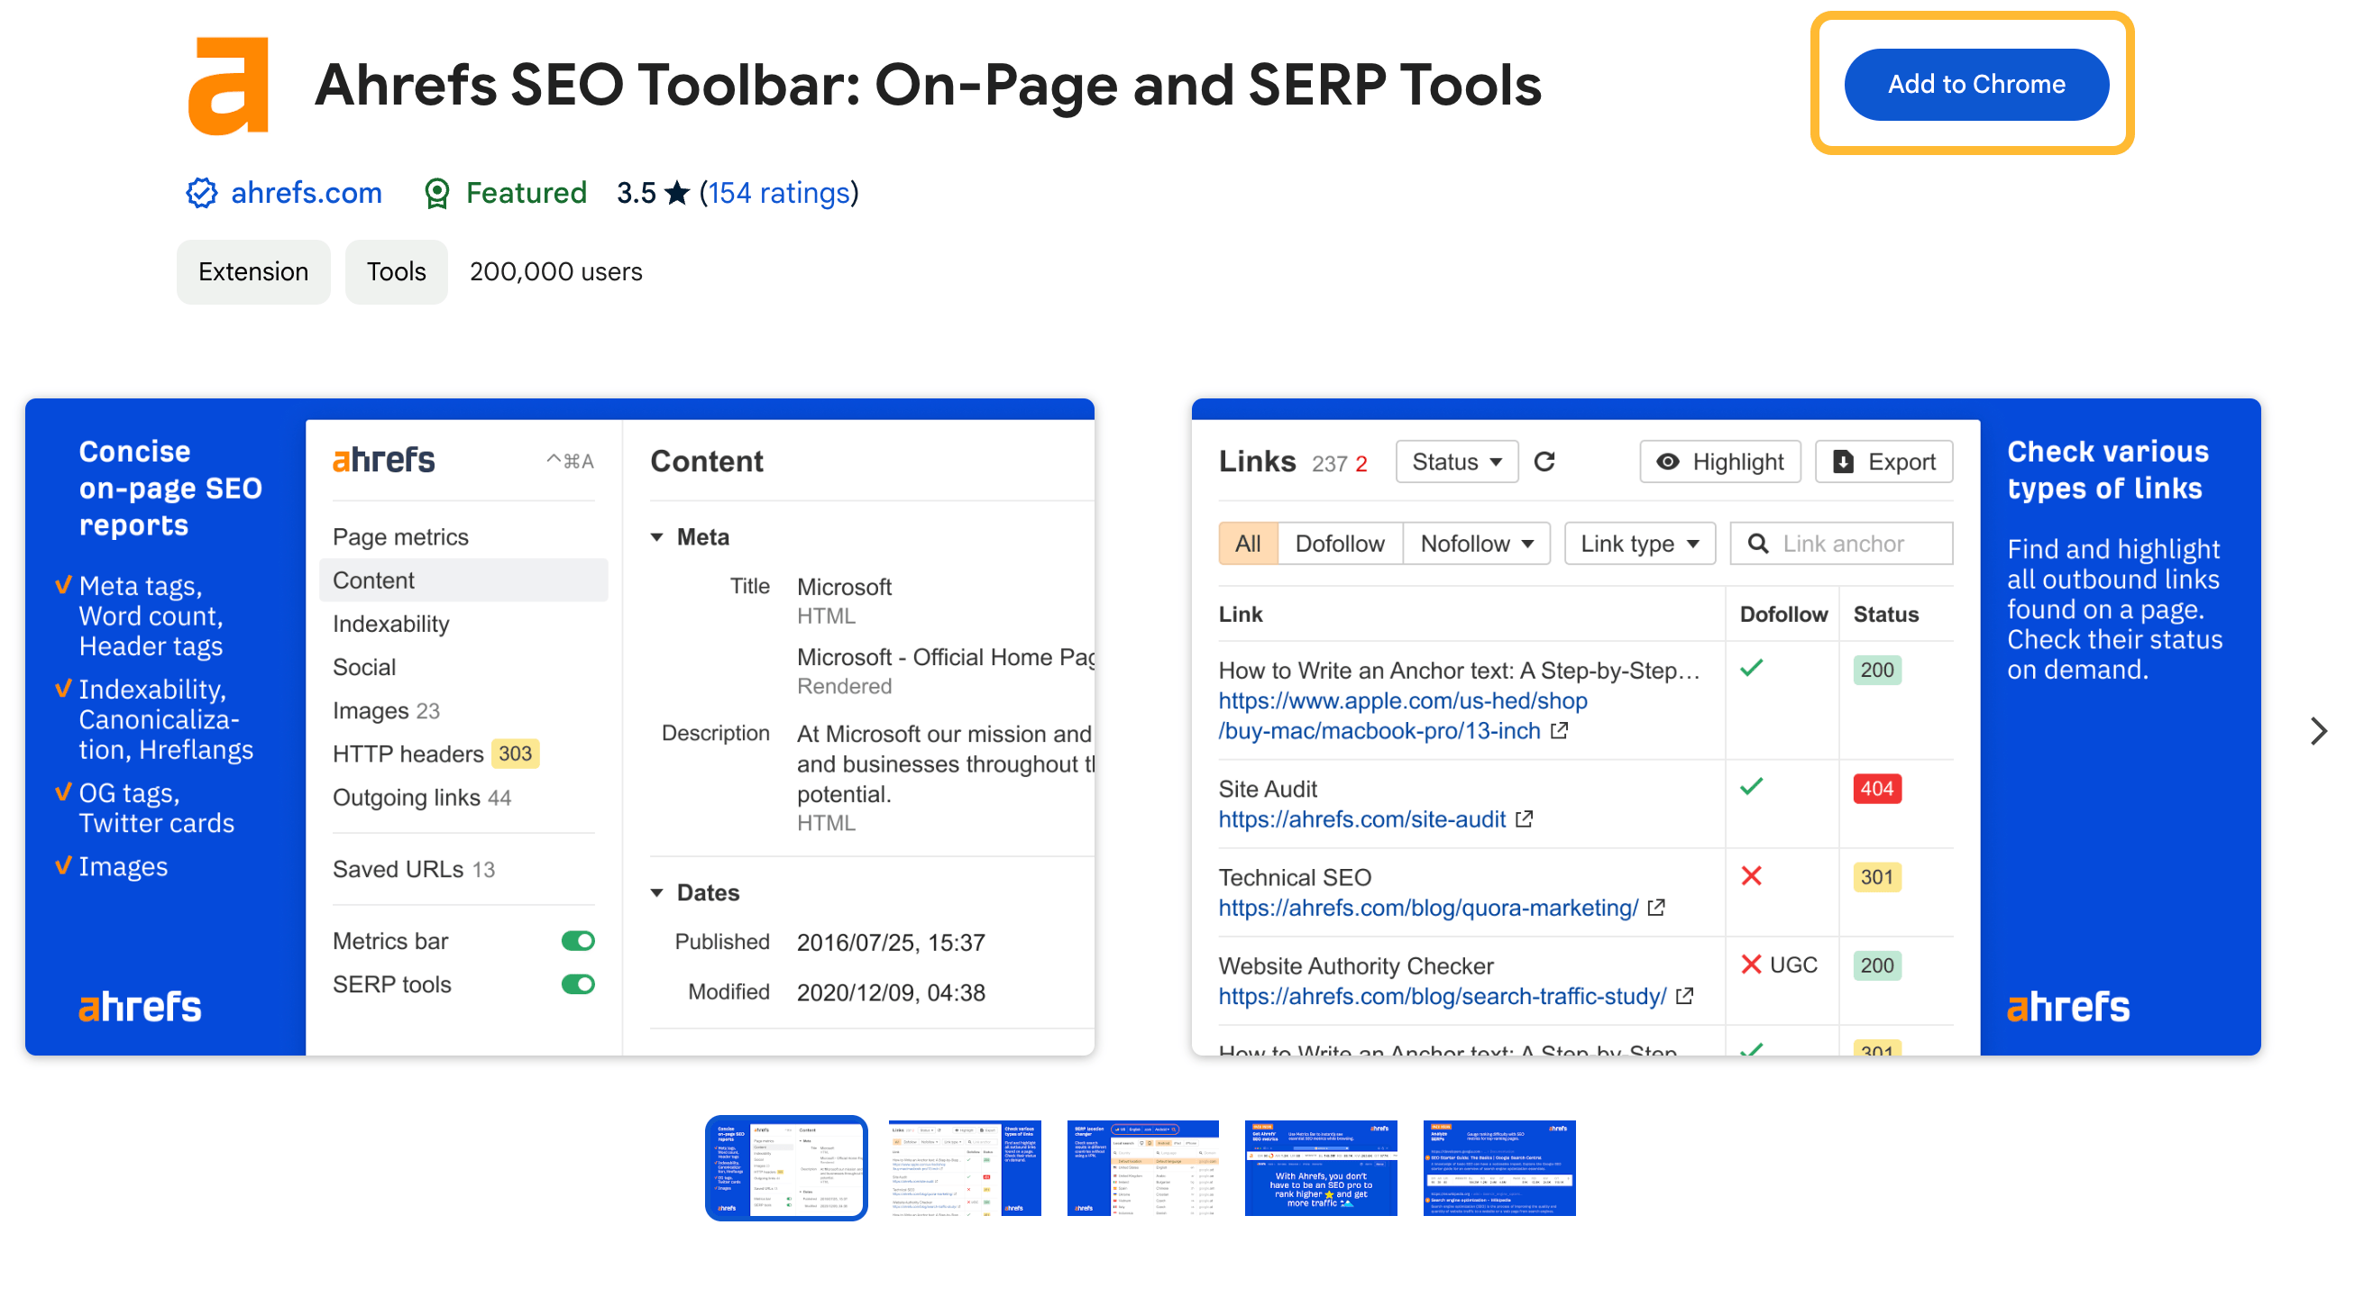Screen dimensions: 2364x1289
Task: Click the Highlight eye icon in Links panel
Action: click(1669, 462)
